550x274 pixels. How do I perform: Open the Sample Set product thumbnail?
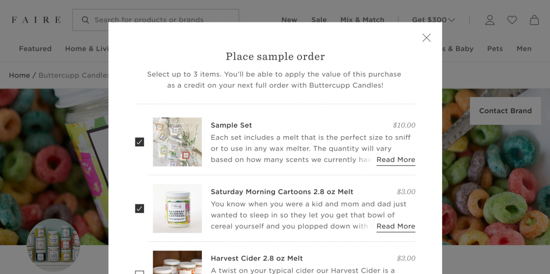177,142
